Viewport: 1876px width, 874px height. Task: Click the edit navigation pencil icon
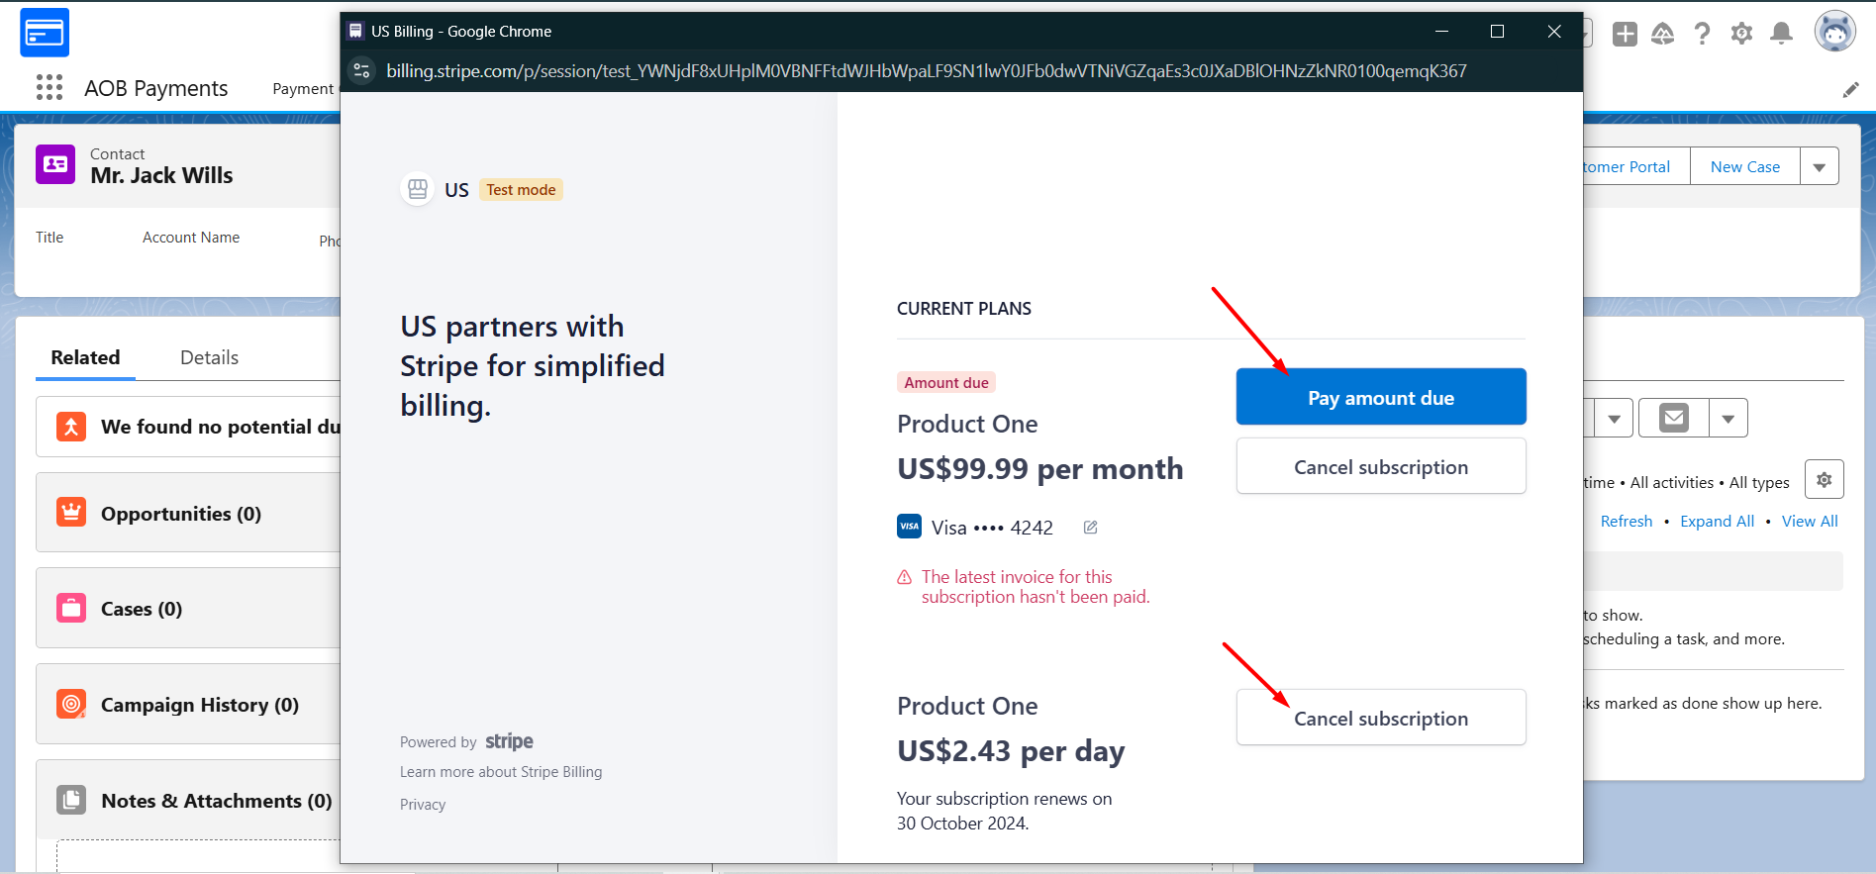pos(1850,90)
